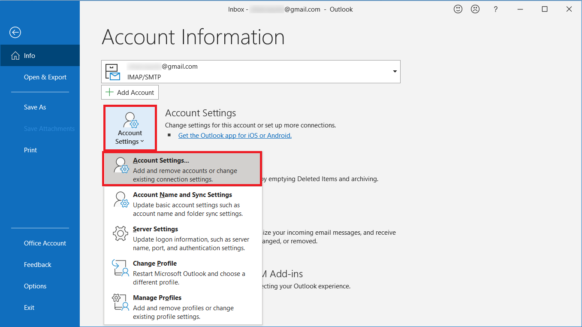Screen dimensions: 582x327
Task: Click the Add Account button
Action: click(130, 92)
